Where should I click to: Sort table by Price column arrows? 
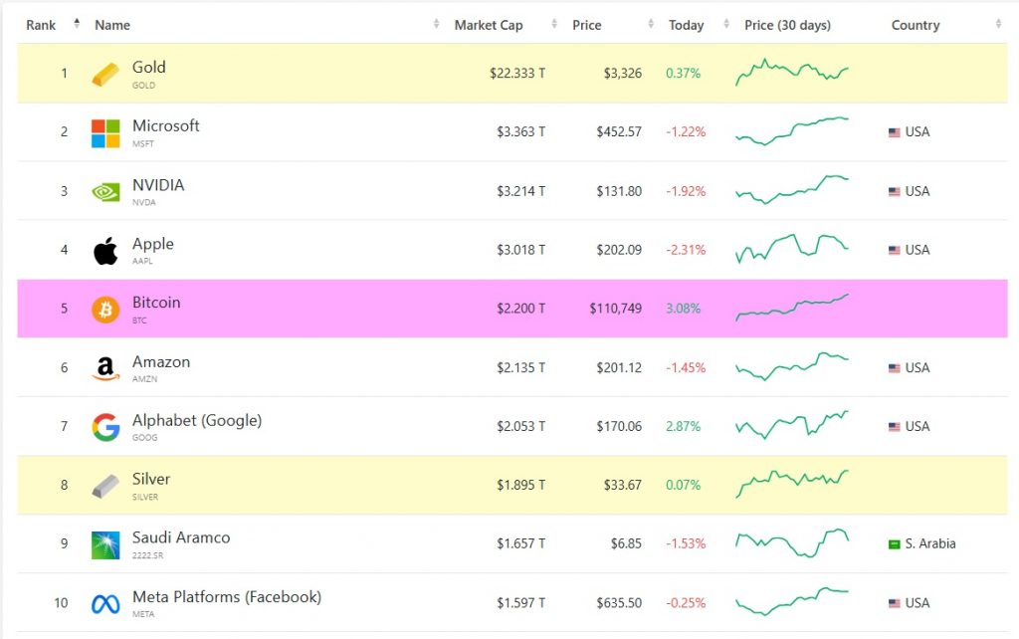(x=651, y=24)
